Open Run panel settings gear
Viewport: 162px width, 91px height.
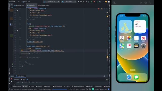pos(104,76)
